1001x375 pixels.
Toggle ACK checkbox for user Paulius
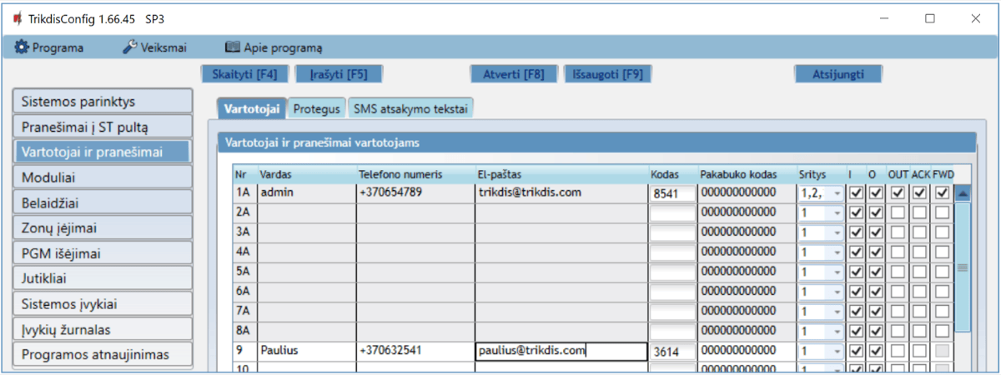[x=919, y=351]
